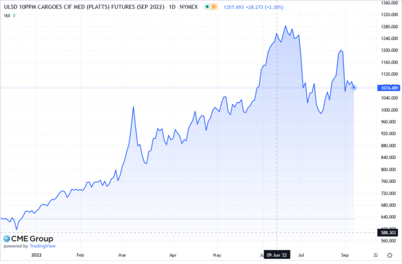Click the 09 Jun '22 date label
This screenshot has width=402, height=264.
click(277, 256)
